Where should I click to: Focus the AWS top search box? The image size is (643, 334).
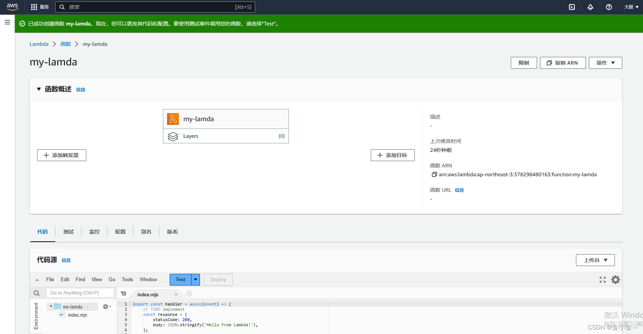click(155, 7)
